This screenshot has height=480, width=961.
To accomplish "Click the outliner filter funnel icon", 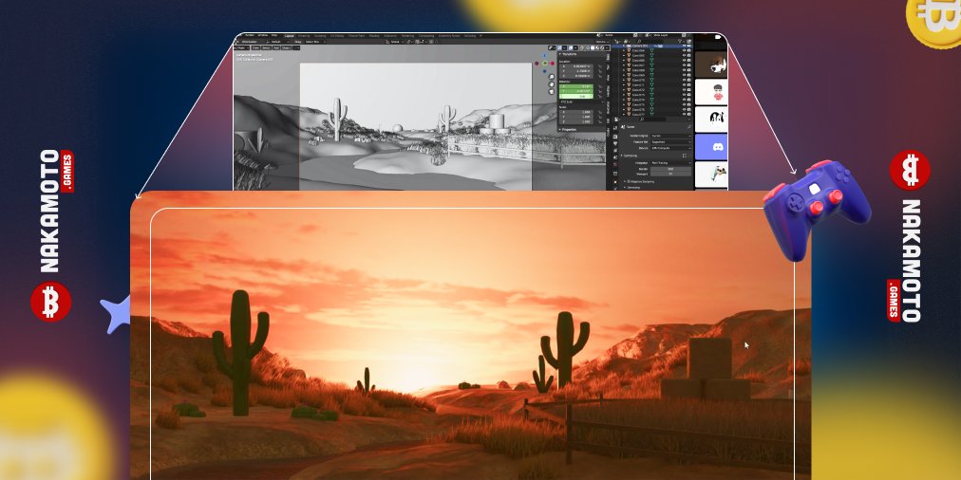I will [x=680, y=41].
